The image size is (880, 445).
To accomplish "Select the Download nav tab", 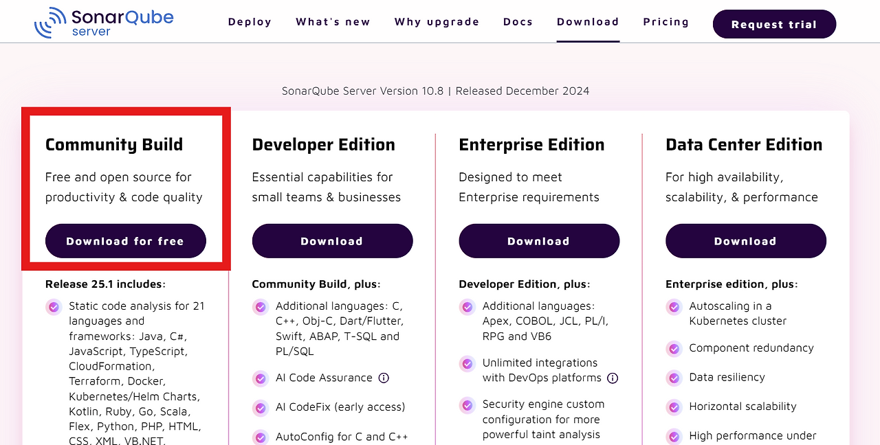I will pyautogui.click(x=588, y=22).
